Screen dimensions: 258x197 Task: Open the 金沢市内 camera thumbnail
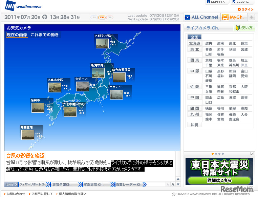pos(83,87)
